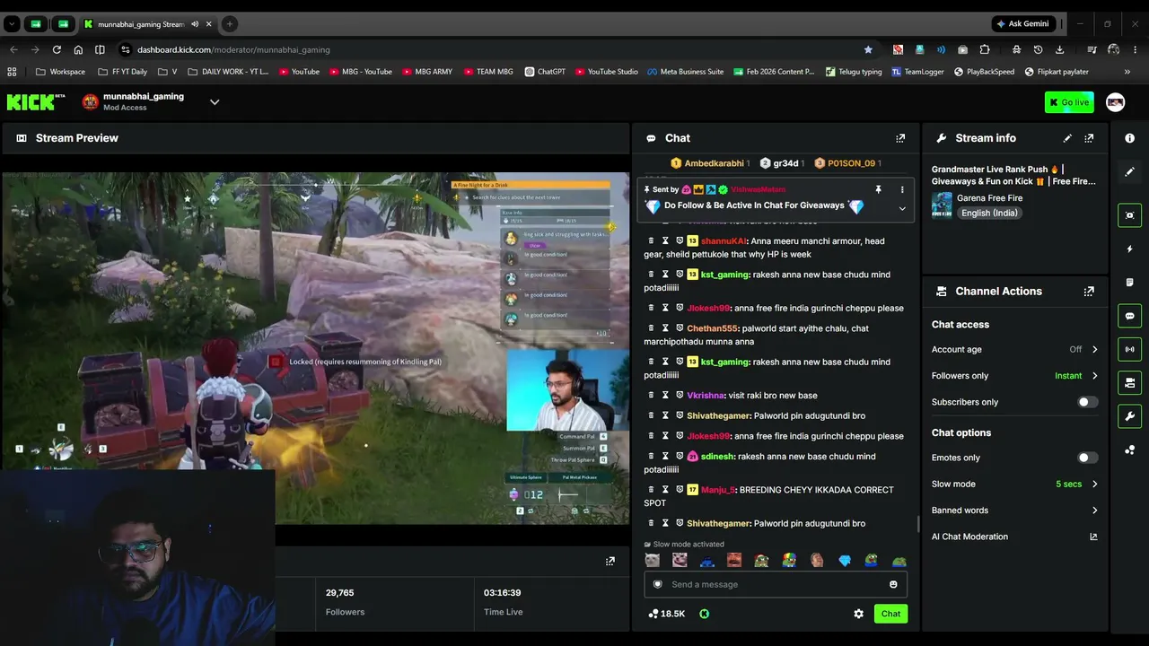This screenshot has height=646, width=1149.
Task: Click the chat panel scrollbar
Action: point(917,524)
